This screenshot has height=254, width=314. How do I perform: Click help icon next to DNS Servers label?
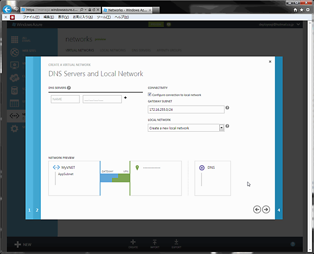click(x=69, y=88)
